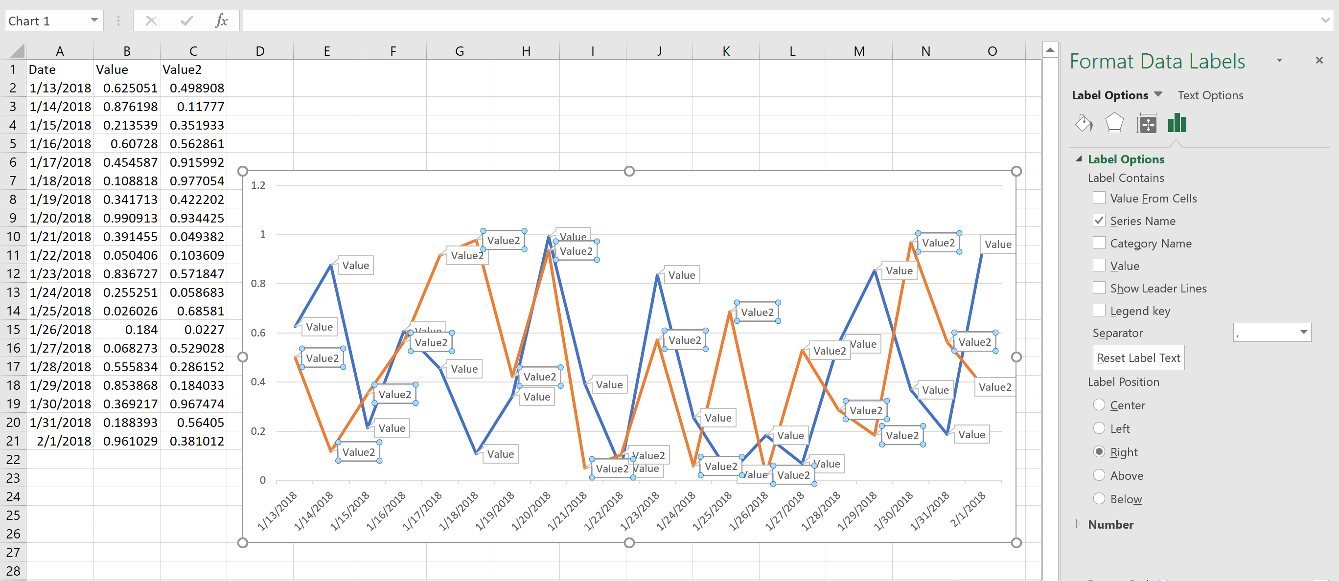Open the Size & Properties icon
This screenshot has height=581, width=1339.
[x=1146, y=124]
